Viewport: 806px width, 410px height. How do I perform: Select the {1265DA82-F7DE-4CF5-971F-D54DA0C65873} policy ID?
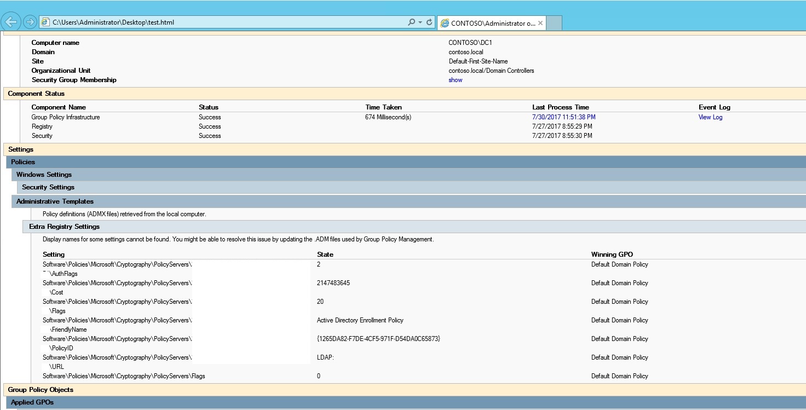pos(378,339)
